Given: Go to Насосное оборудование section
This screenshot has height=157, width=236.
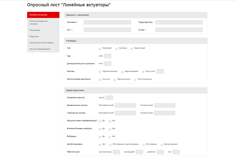Looking at the screenshot, I should [x=43, y=49].
